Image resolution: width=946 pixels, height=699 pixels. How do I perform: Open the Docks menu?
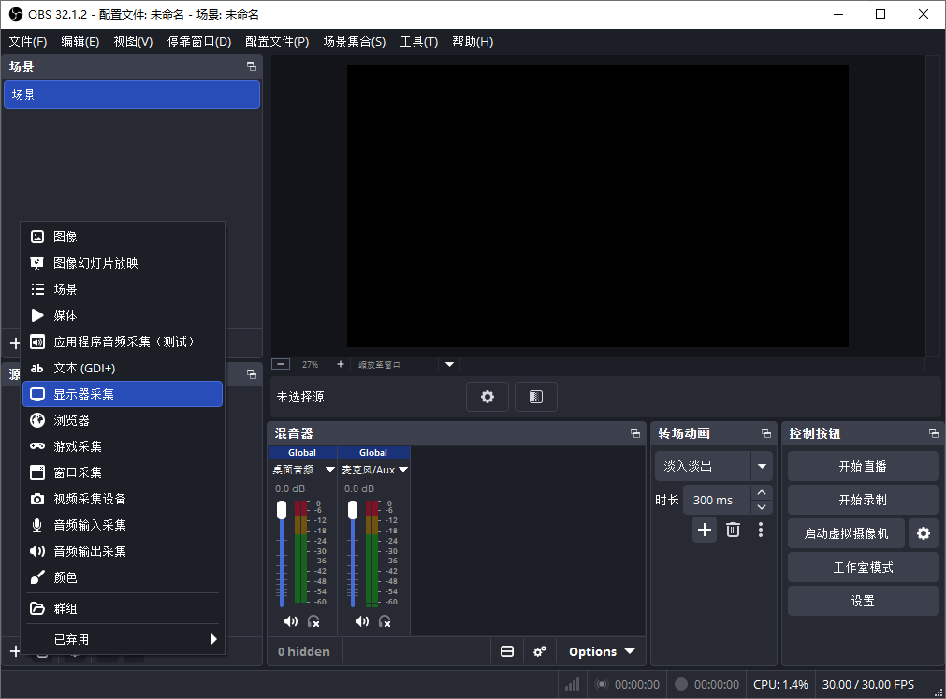tap(199, 41)
